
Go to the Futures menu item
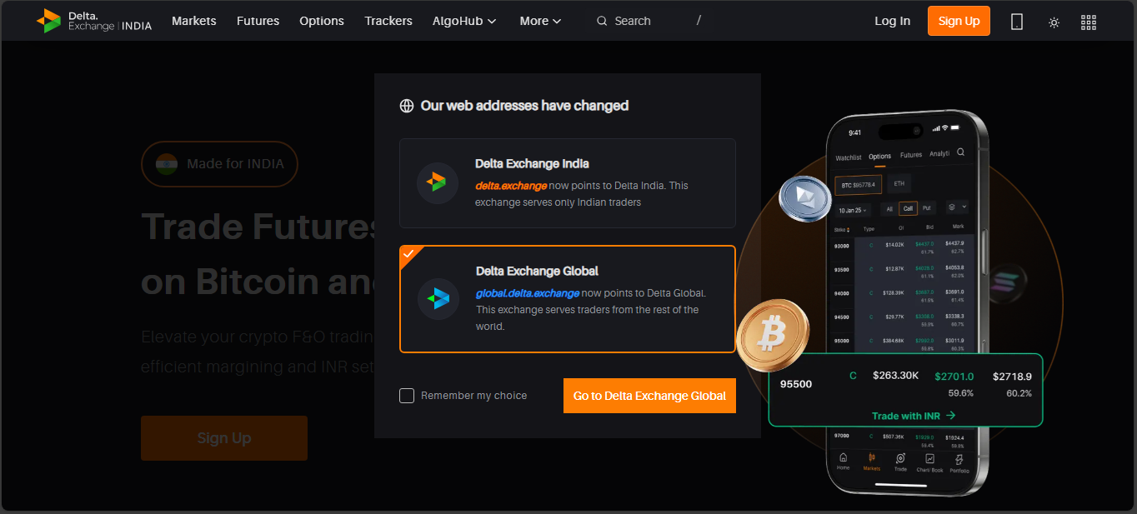258,21
